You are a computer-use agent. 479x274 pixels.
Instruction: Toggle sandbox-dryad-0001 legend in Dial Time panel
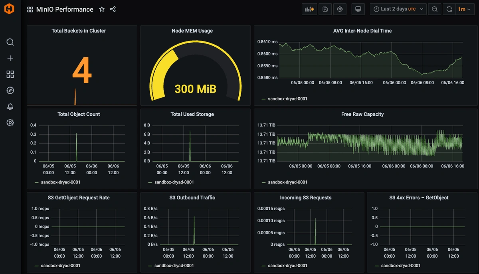pos(287,99)
